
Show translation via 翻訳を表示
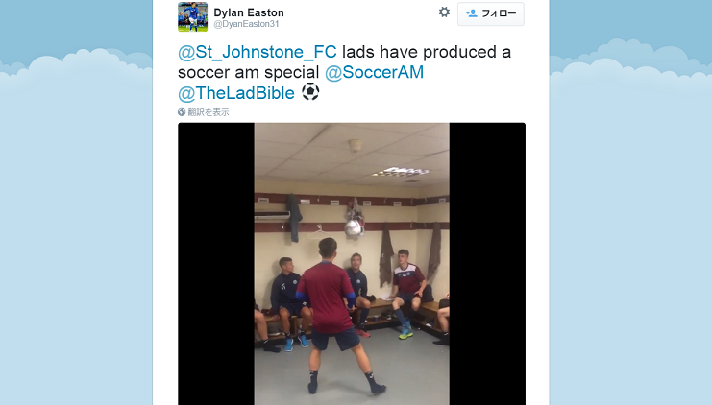(x=209, y=112)
